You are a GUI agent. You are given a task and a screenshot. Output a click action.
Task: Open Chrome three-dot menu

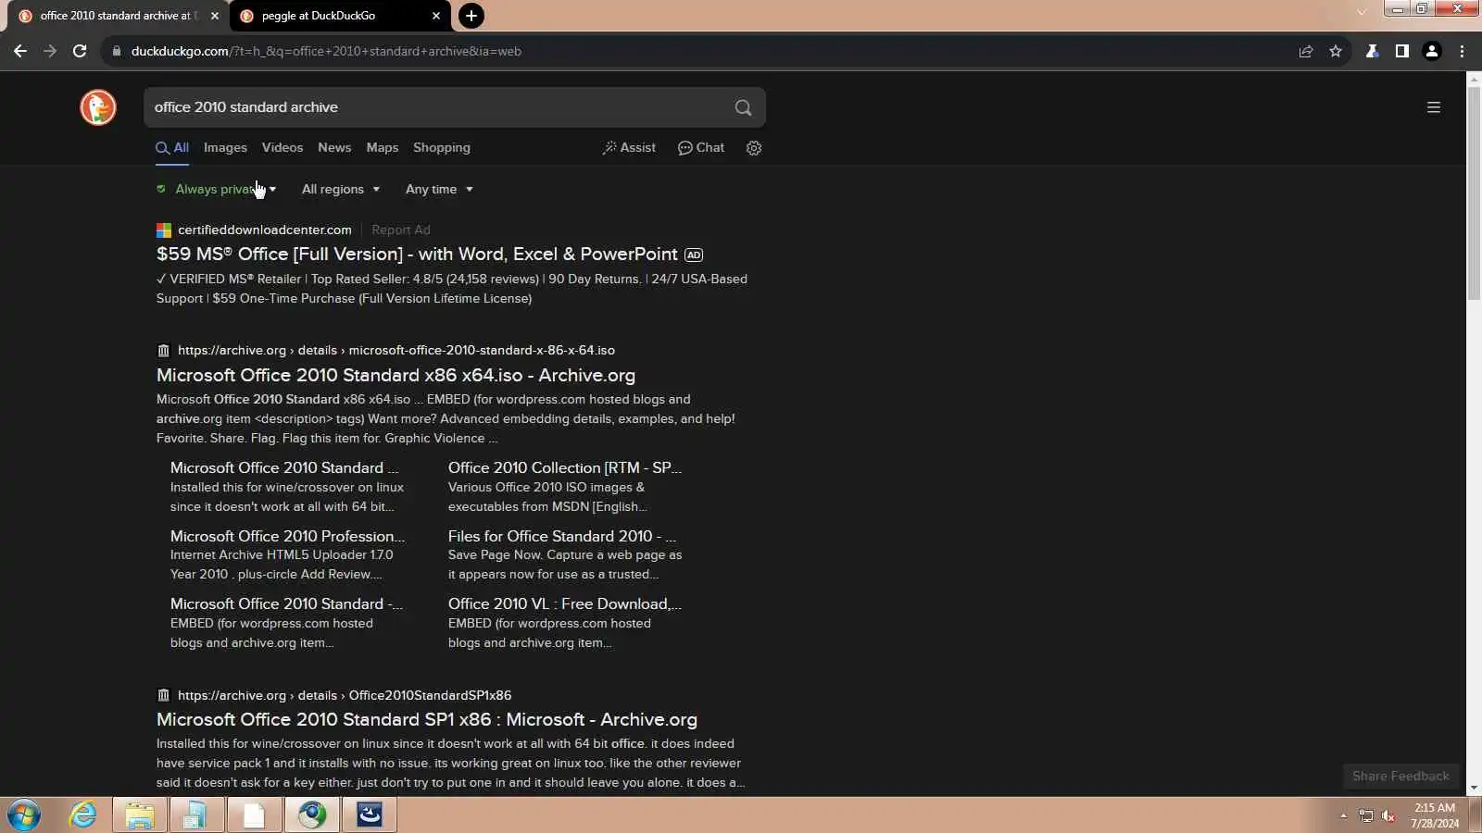1463,51
